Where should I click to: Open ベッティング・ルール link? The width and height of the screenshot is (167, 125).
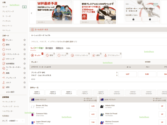coord(10,107)
